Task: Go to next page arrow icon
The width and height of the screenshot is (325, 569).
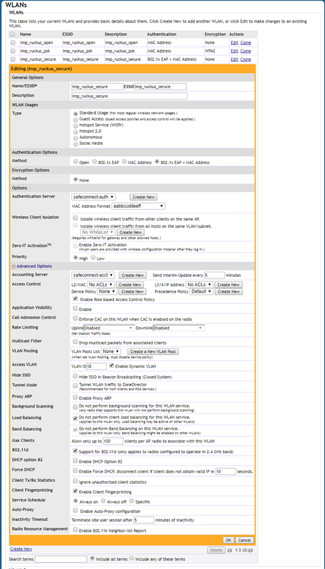Action: (x=251, y=550)
